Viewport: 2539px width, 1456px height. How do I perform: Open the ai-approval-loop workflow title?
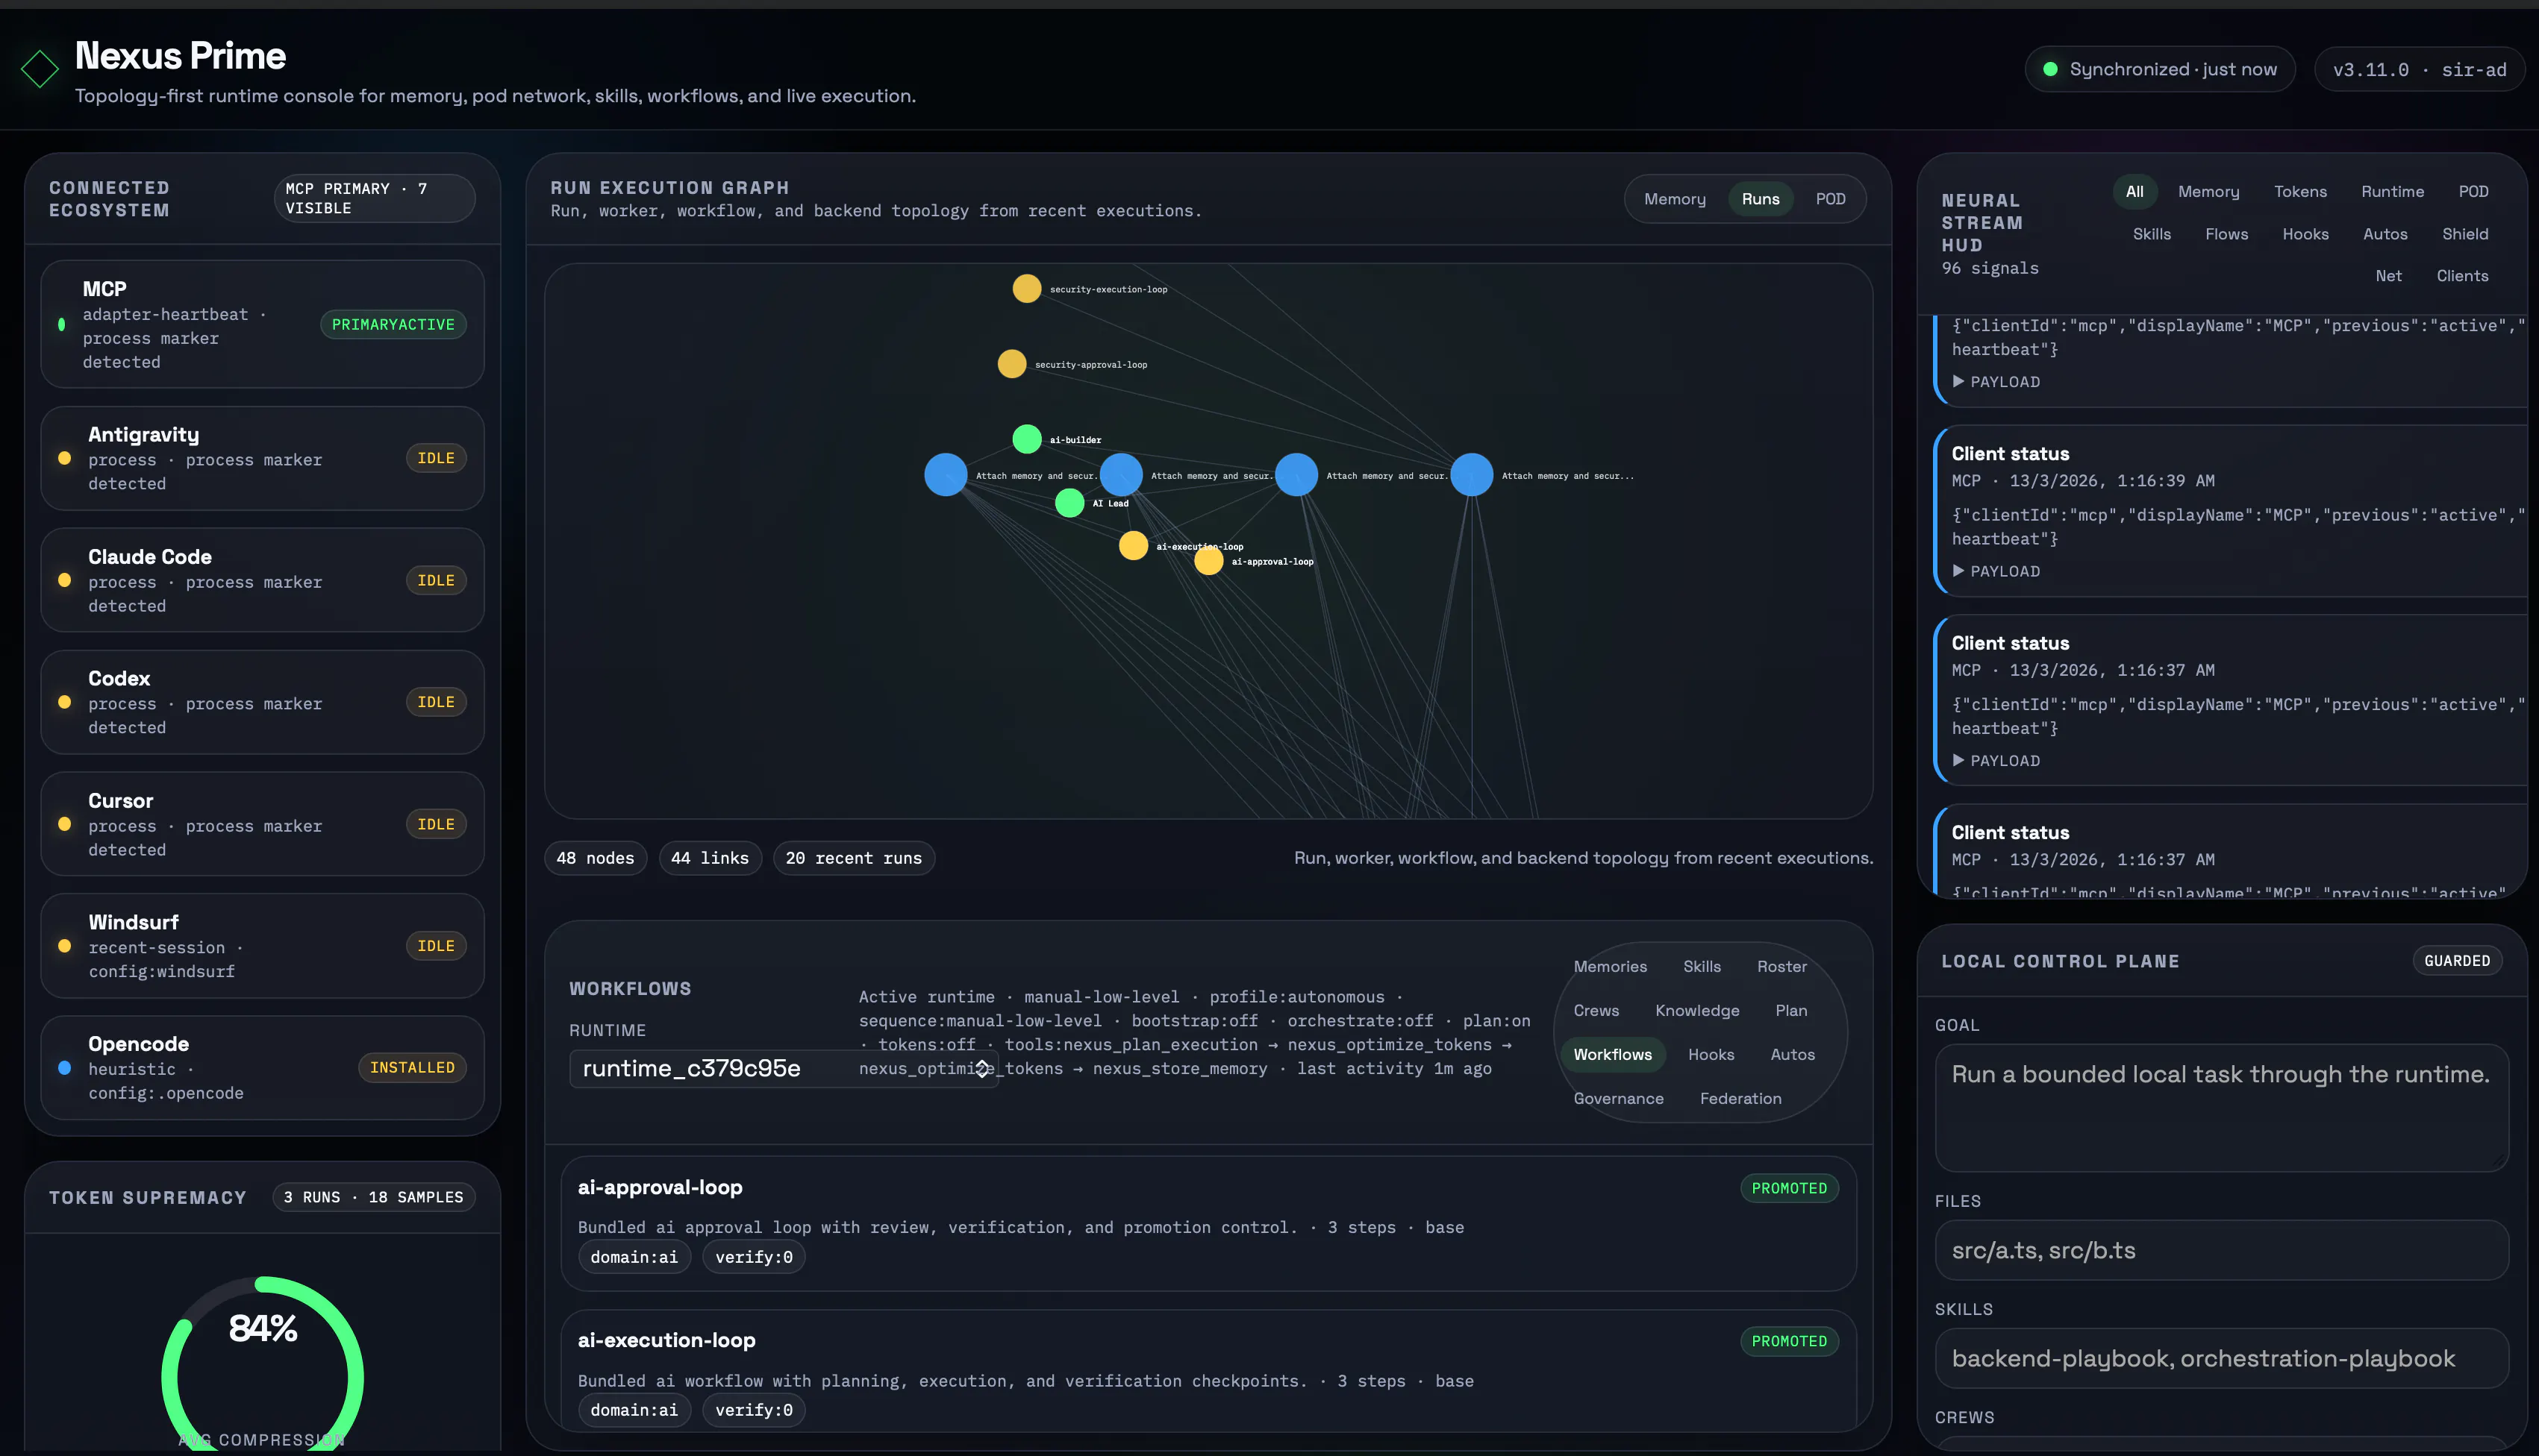click(x=660, y=1188)
